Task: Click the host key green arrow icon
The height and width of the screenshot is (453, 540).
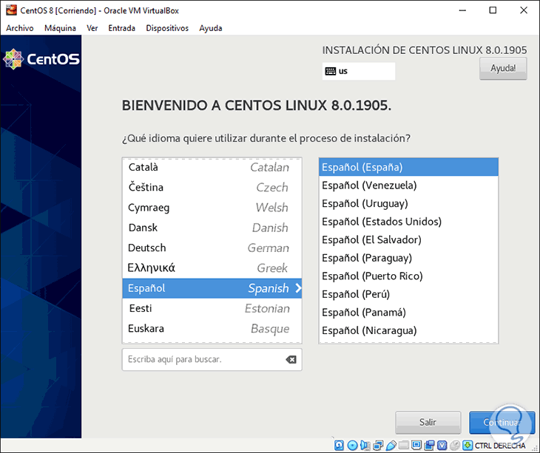Action: (468, 446)
